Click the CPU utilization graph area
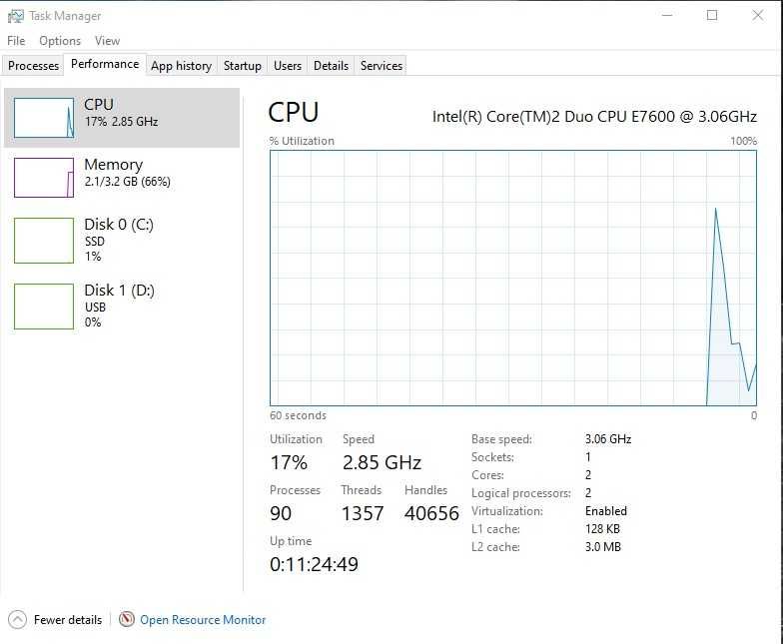Image resolution: width=783 pixels, height=644 pixels. (513, 278)
